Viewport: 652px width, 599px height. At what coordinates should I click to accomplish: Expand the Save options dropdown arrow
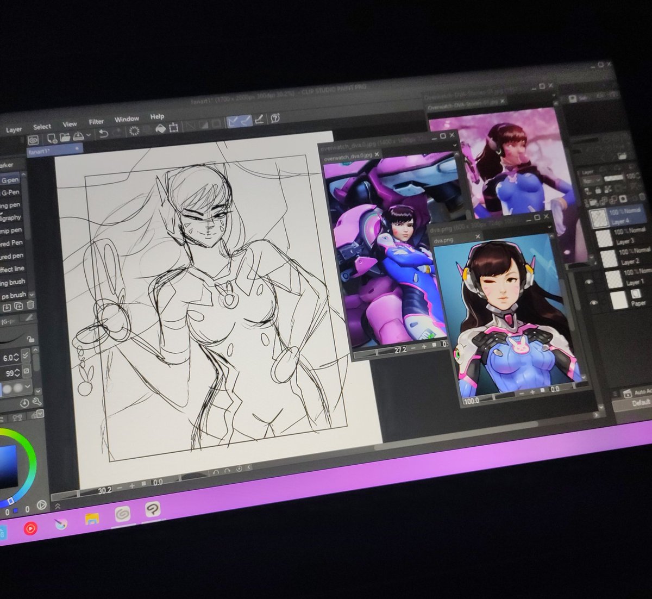click(89, 136)
